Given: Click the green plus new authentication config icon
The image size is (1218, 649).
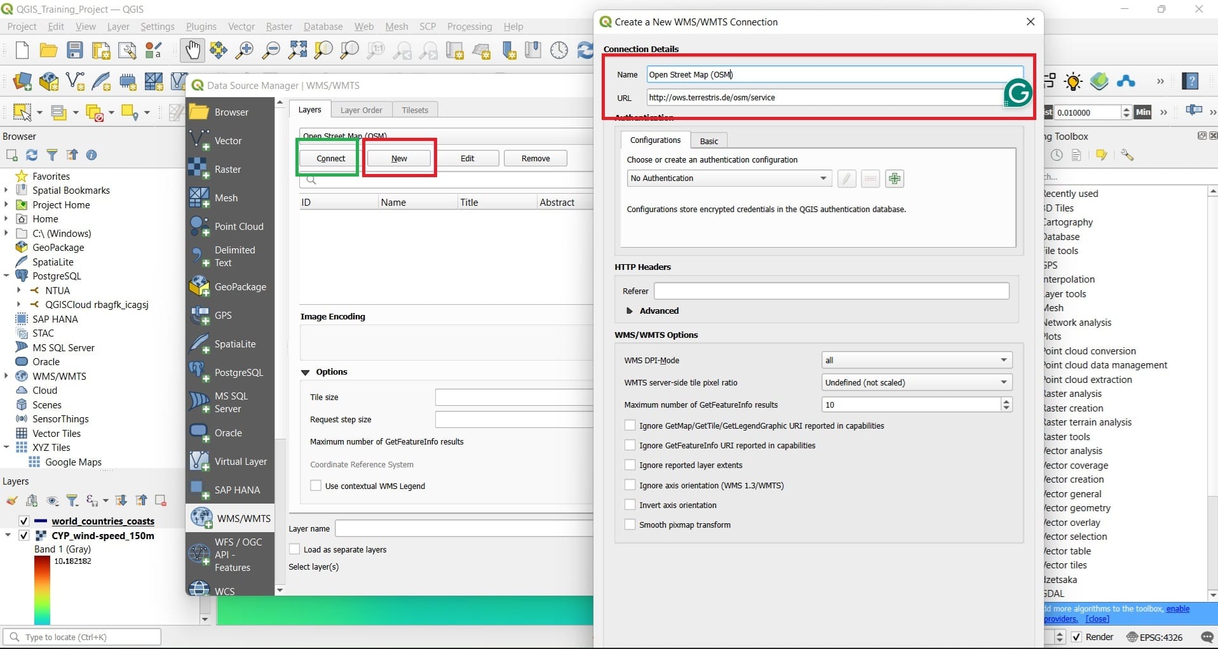Looking at the screenshot, I should (895, 178).
